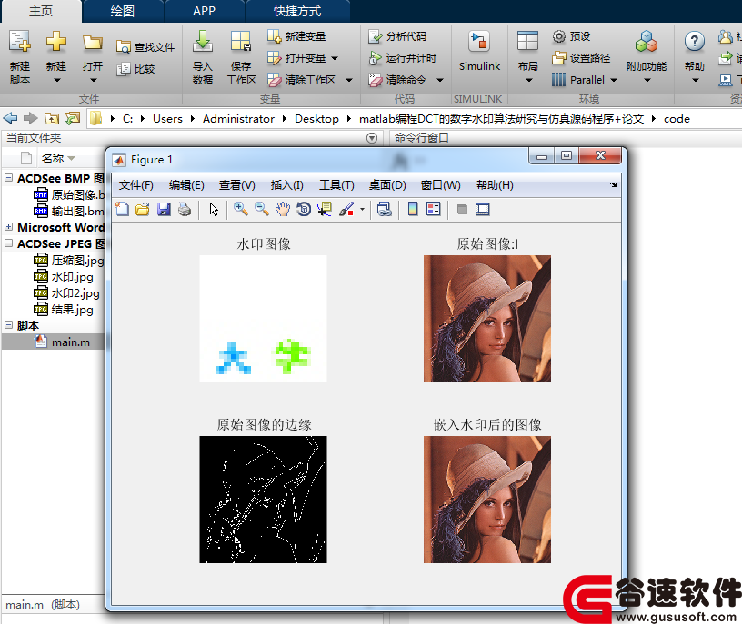Click the 帮助 question mark icon
This screenshot has width=742, height=624.
pyautogui.click(x=694, y=42)
